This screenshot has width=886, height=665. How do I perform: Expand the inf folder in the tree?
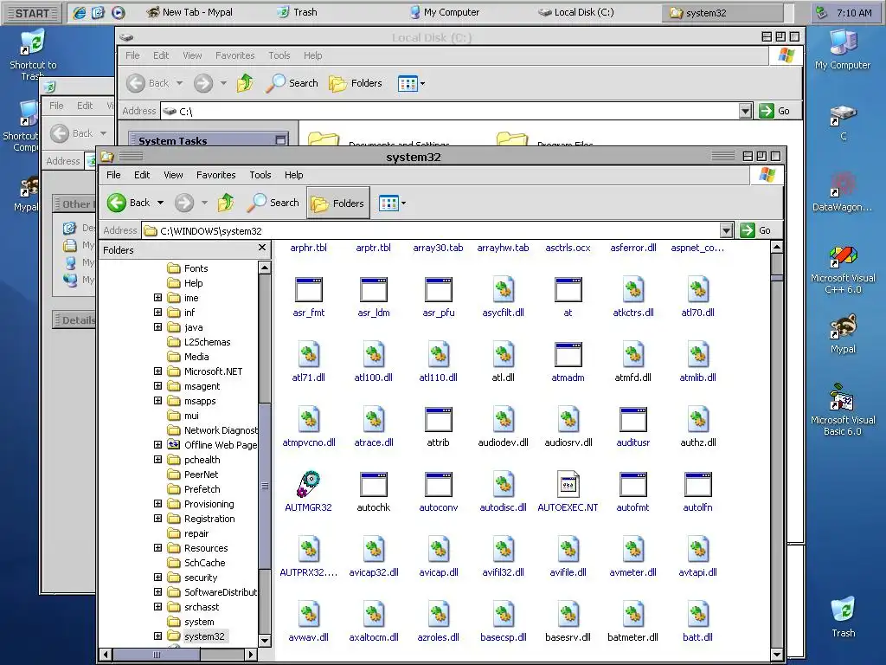[x=158, y=312]
